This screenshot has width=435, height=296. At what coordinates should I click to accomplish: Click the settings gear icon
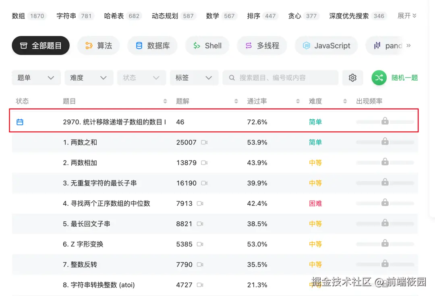click(352, 78)
